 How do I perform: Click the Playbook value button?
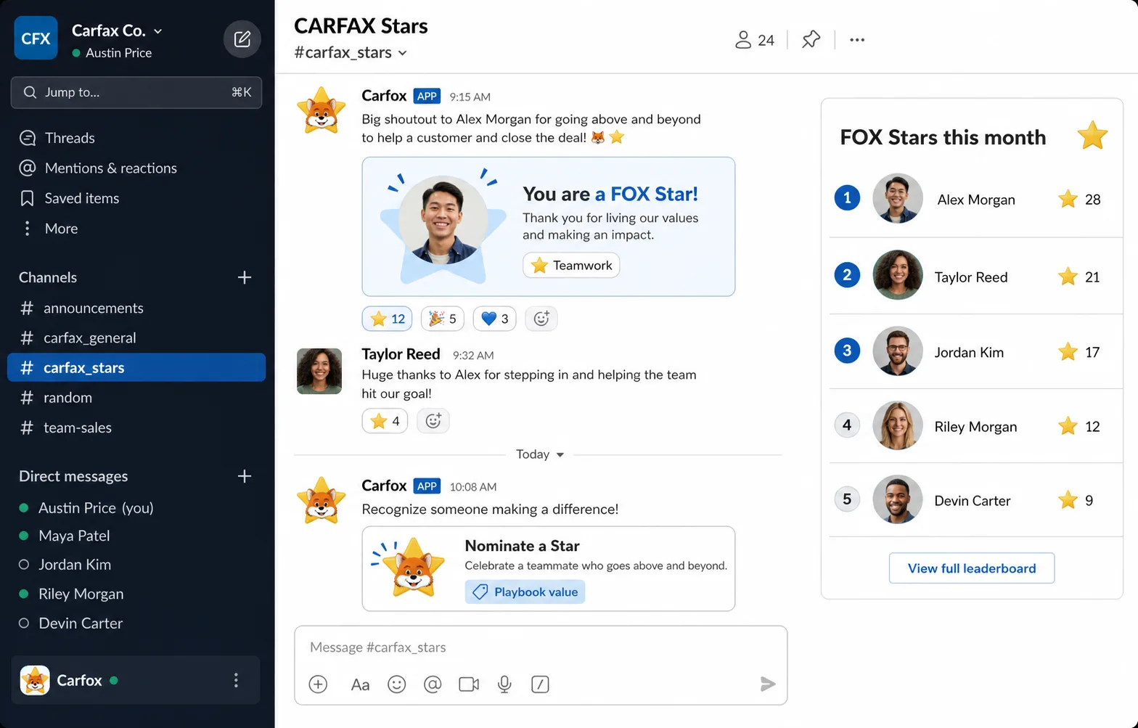tap(525, 592)
